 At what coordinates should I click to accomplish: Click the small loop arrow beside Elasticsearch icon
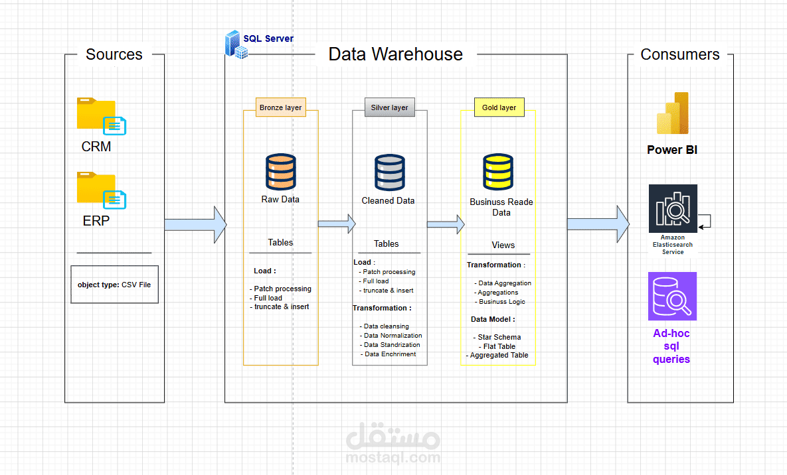(705, 221)
